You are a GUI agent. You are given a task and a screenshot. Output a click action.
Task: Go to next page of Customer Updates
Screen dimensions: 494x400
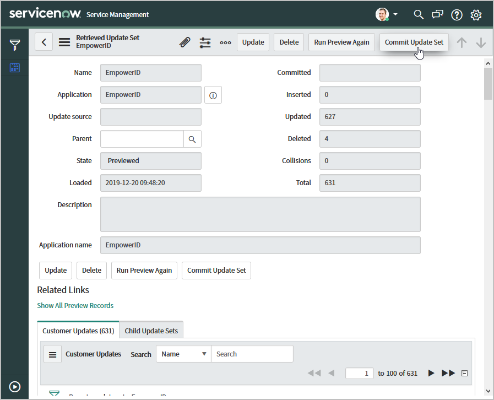(431, 374)
